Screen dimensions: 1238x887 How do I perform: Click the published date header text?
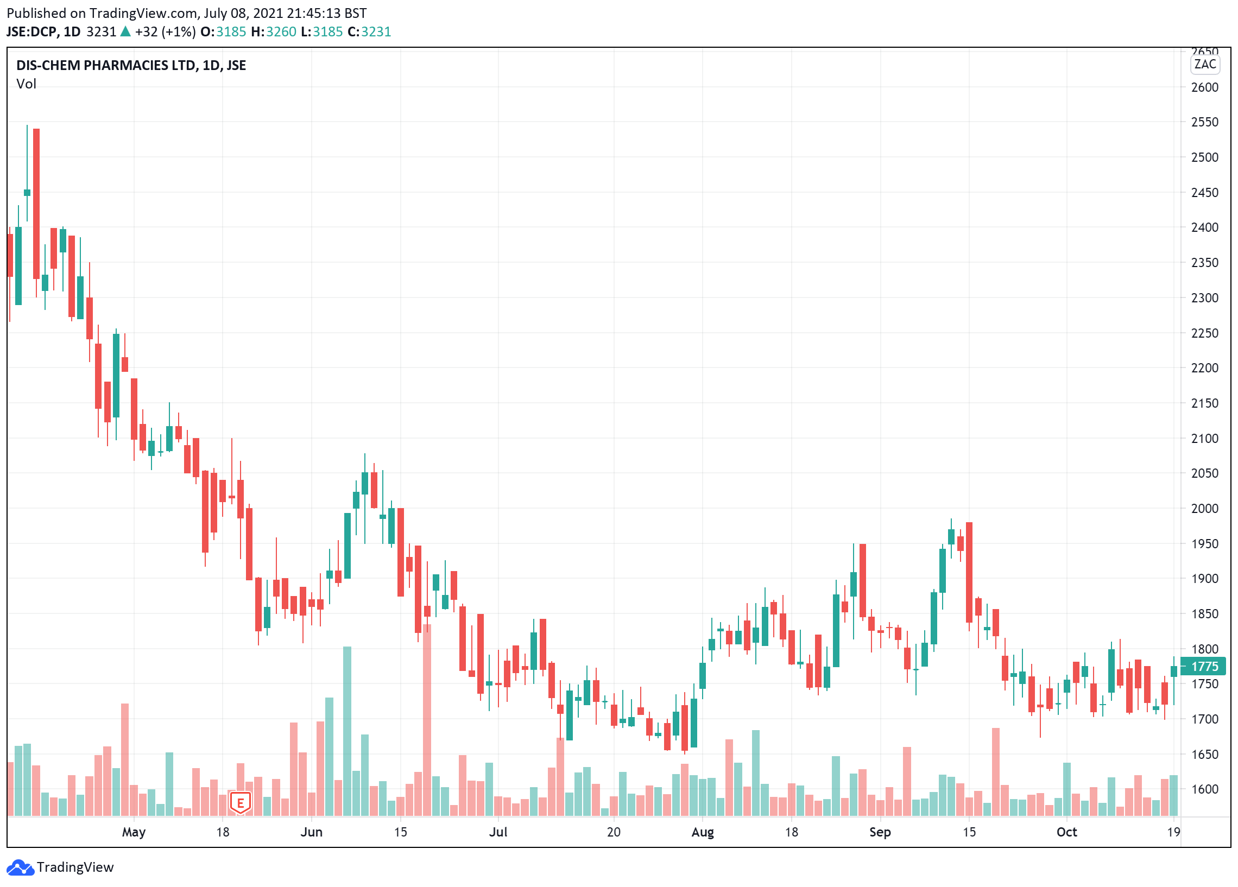tap(186, 13)
